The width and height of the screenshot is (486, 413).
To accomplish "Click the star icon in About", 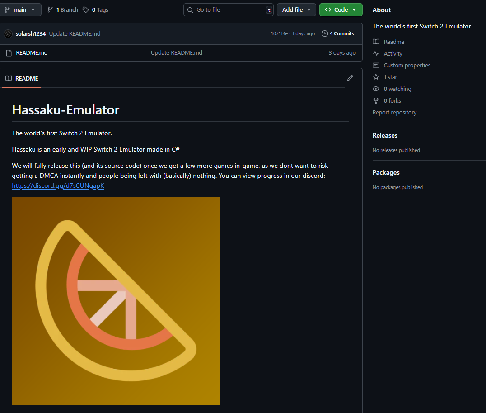I will point(376,77).
